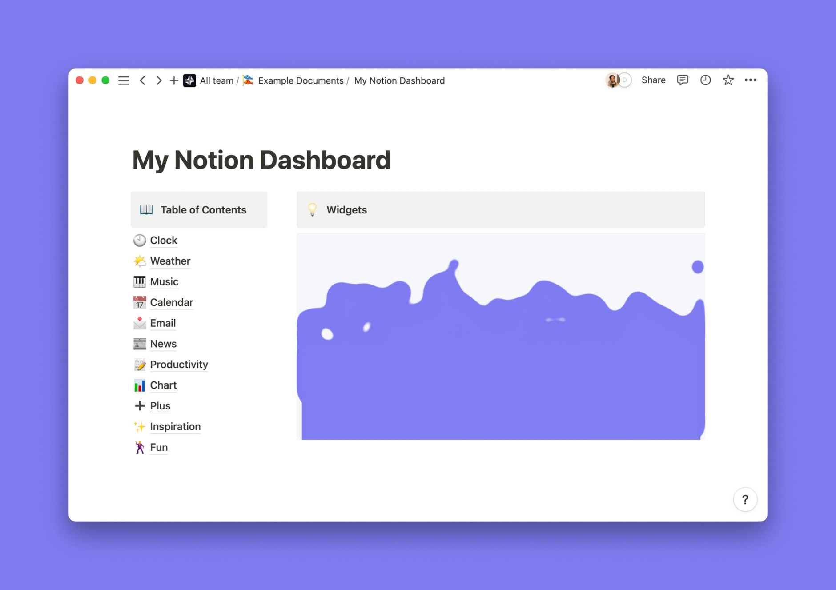Image resolution: width=836 pixels, height=590 pixels.
Task: Open Example Documents breadcrumb
Action: click(301, 80)
